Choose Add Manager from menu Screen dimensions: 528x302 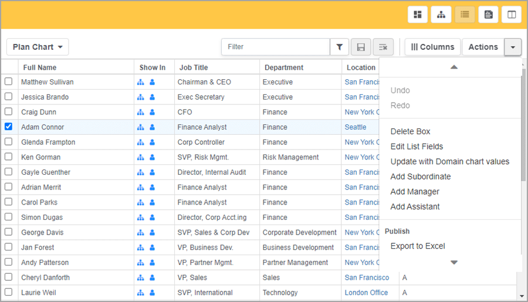tap(415, 192)
